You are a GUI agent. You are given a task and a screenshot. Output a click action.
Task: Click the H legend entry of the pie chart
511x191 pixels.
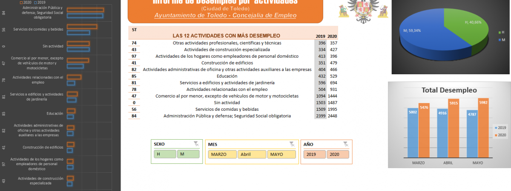coord(501,33)
